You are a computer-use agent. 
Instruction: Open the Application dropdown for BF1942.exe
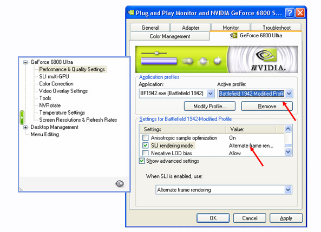pos(210,94)
